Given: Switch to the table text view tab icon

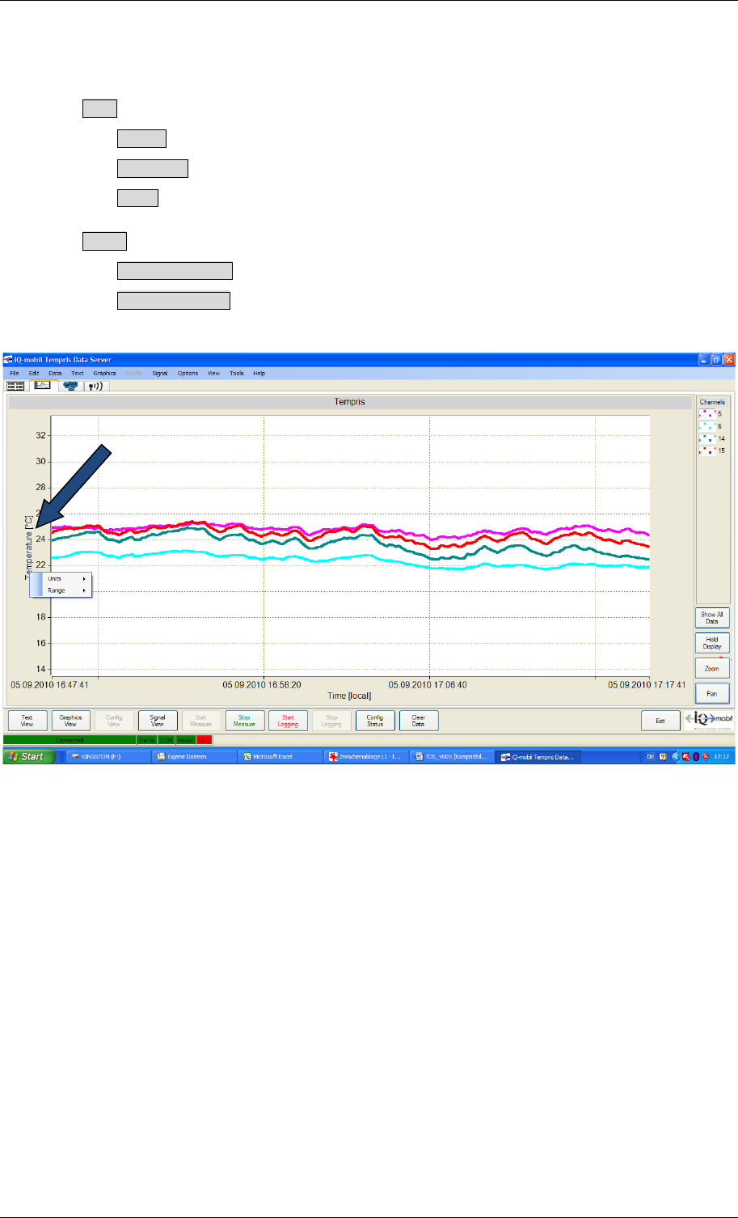Looking at the screenshot, I should coord(15,387).
